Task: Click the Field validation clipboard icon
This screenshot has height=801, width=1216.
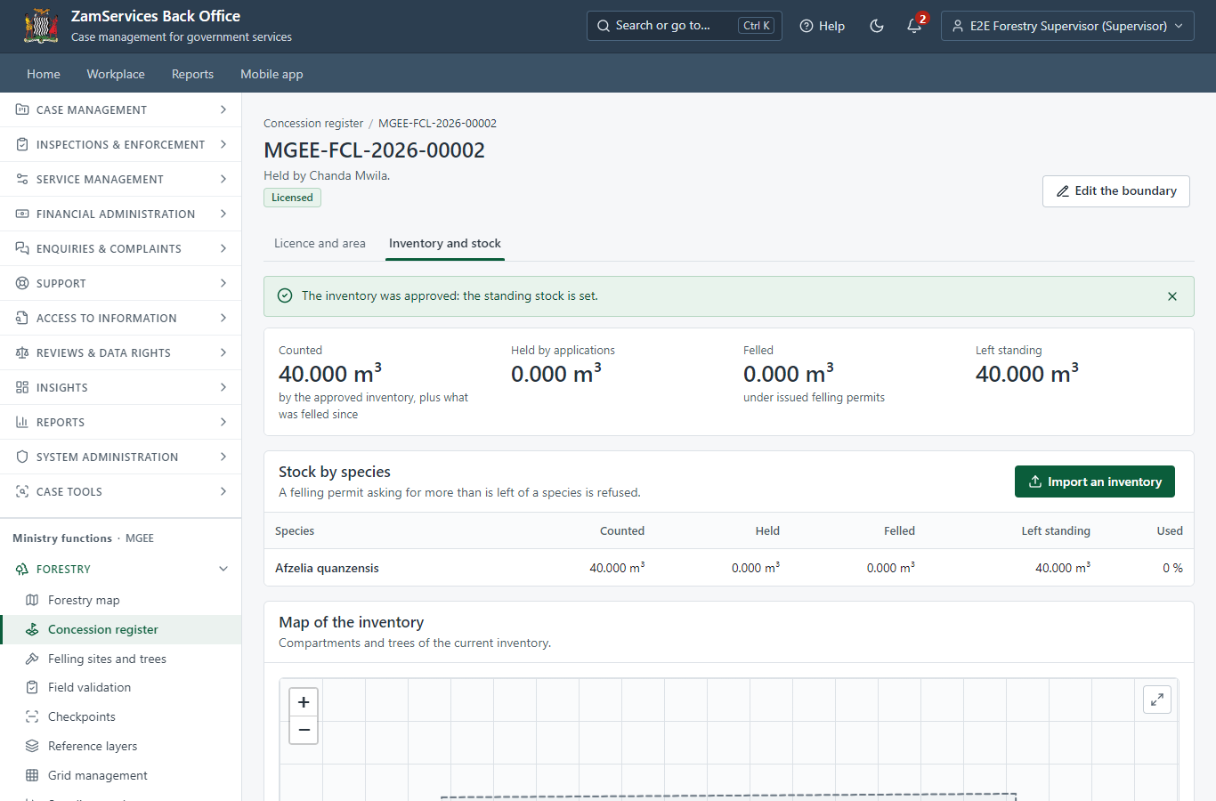Action: [32, 687]
